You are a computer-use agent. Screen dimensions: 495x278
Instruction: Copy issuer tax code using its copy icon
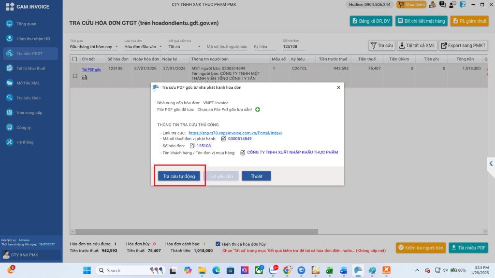pos(223,139)
